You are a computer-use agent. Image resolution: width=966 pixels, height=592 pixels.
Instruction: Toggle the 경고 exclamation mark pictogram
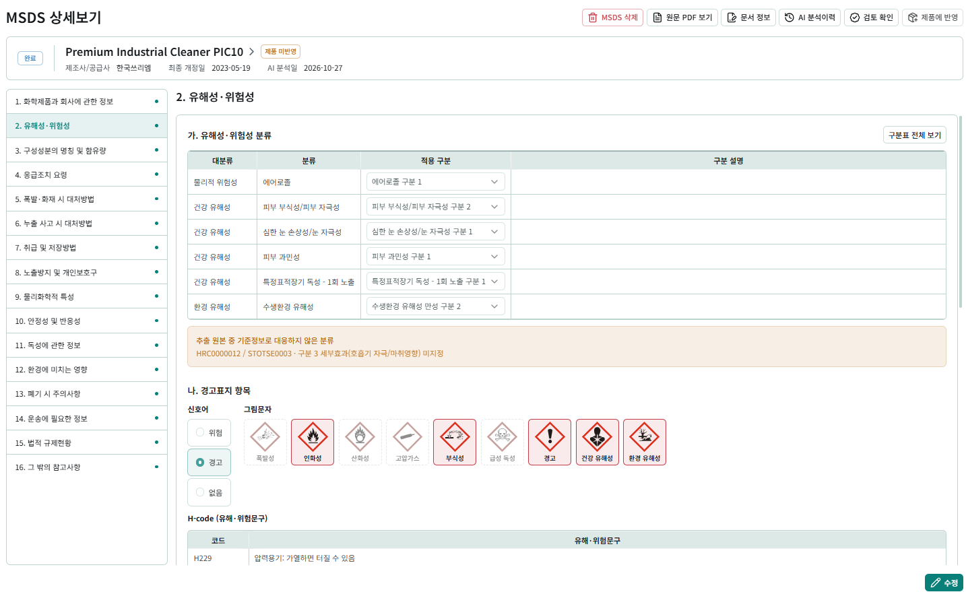550,442
